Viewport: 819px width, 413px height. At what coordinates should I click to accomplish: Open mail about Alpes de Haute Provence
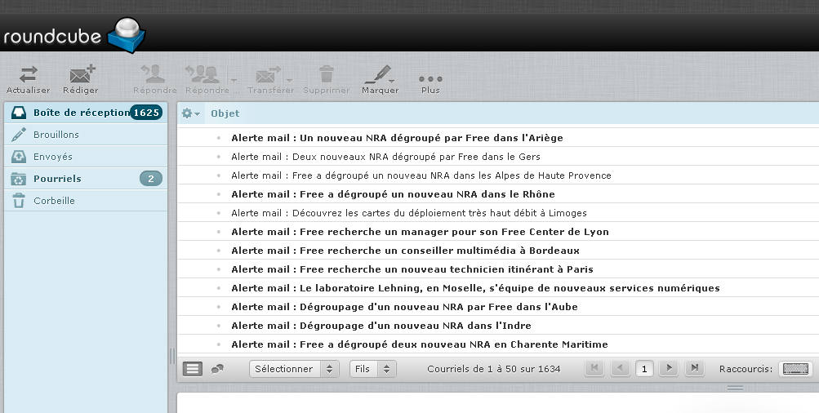tap(498, 175)
